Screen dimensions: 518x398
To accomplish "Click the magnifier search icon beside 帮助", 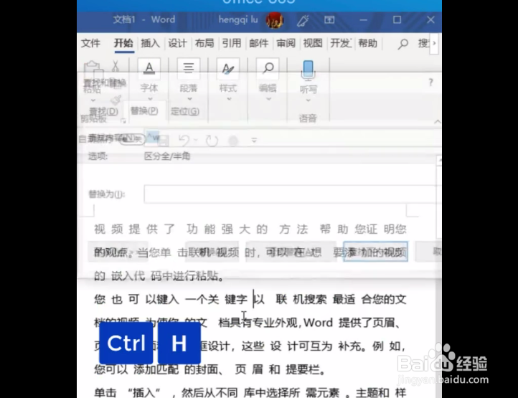I will (402, 44).
